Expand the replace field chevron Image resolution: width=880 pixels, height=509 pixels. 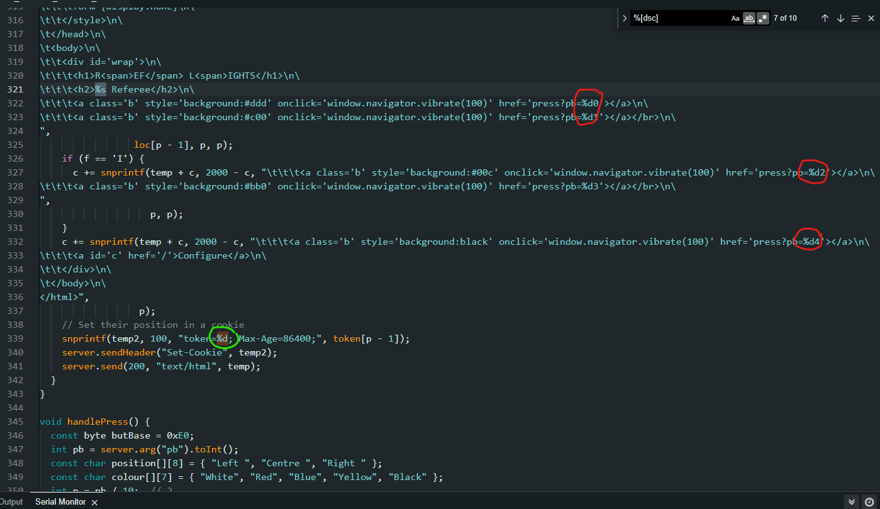click(624, 18)
